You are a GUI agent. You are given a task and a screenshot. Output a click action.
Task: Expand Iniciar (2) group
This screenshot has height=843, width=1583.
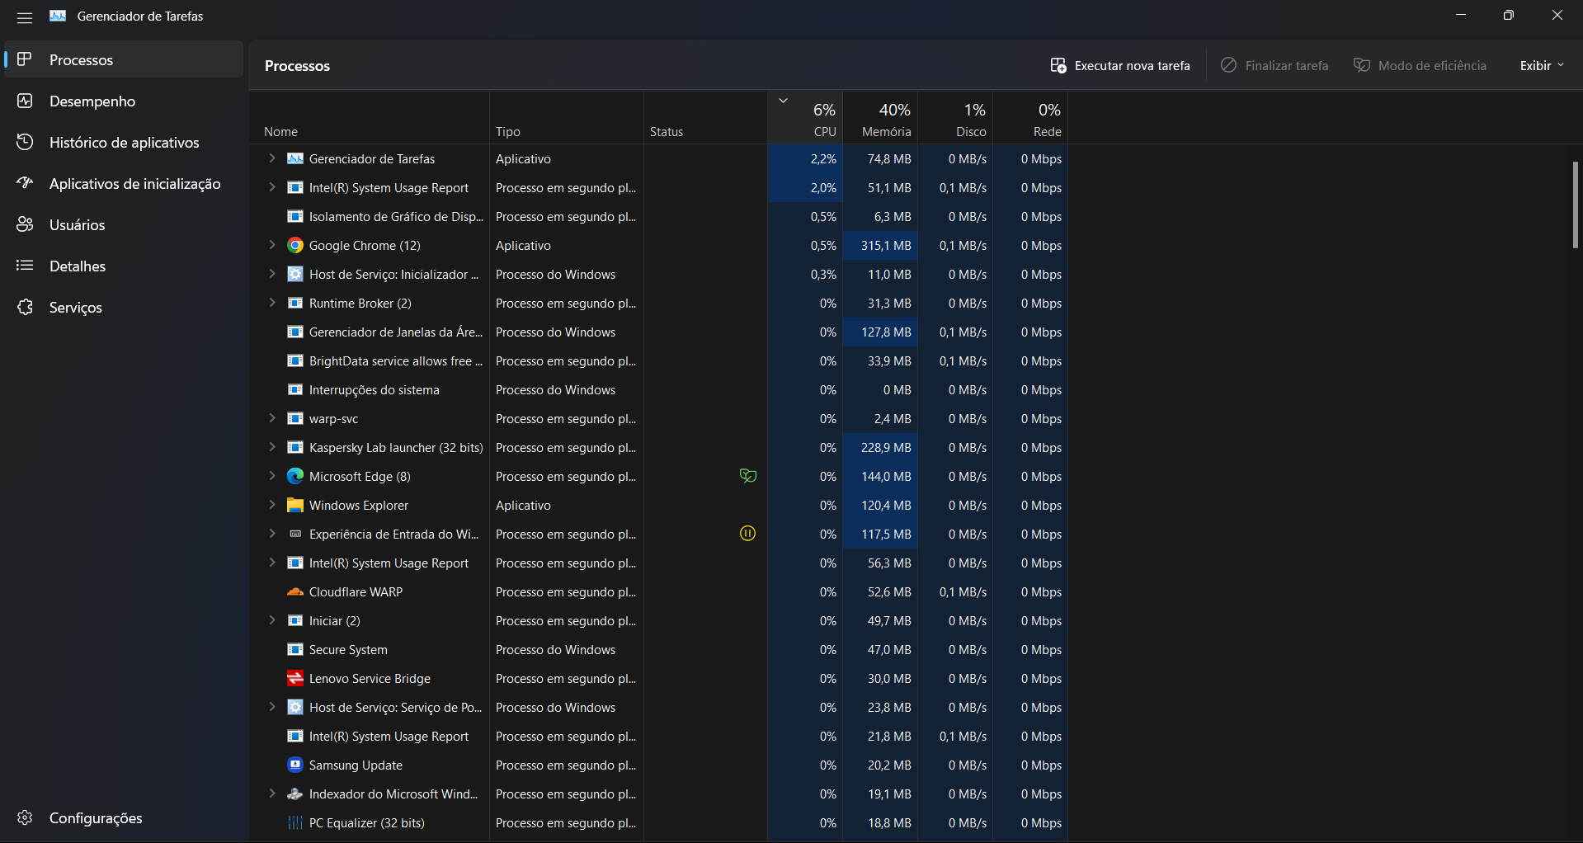272,620
